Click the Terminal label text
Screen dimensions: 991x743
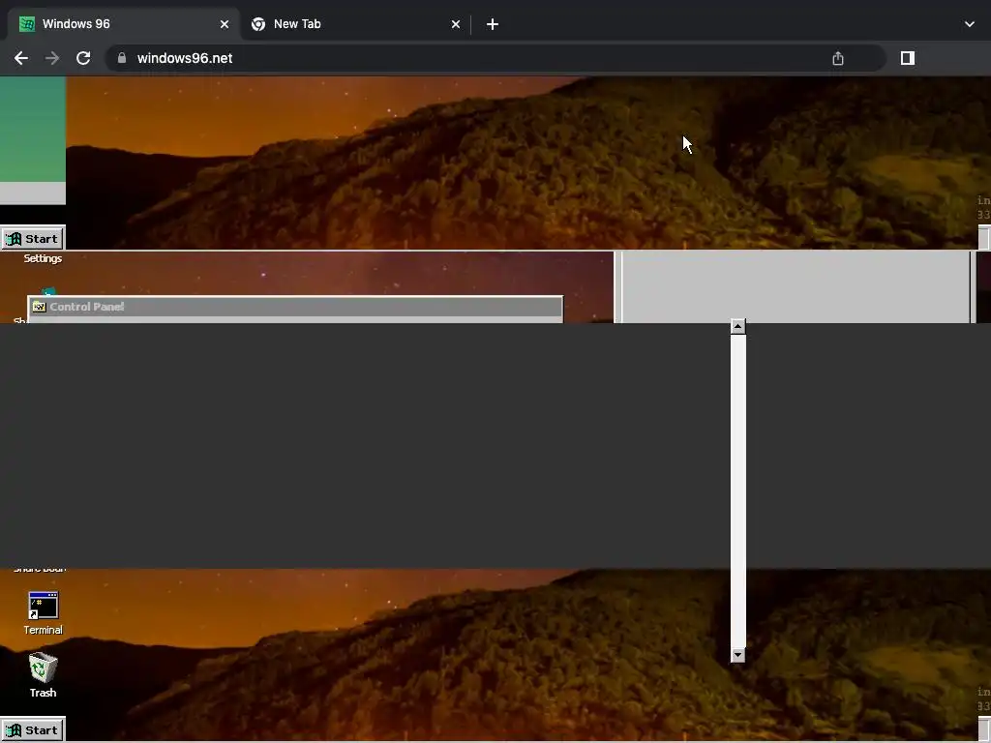pos(43,630)
